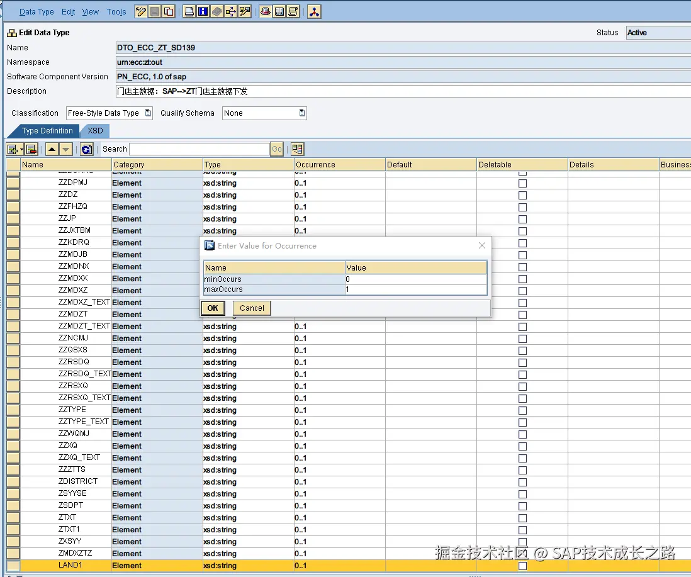Open the View menu
The image size is (691, 577).
point(91,12)
